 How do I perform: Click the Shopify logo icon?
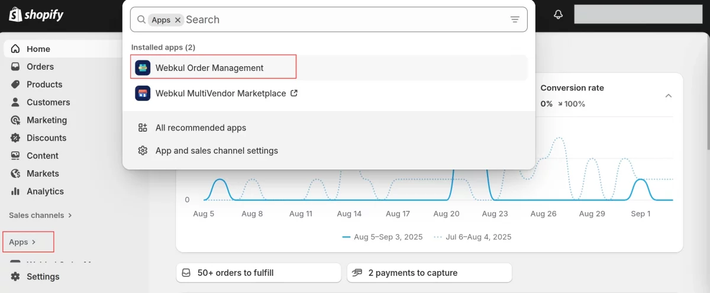15,14
